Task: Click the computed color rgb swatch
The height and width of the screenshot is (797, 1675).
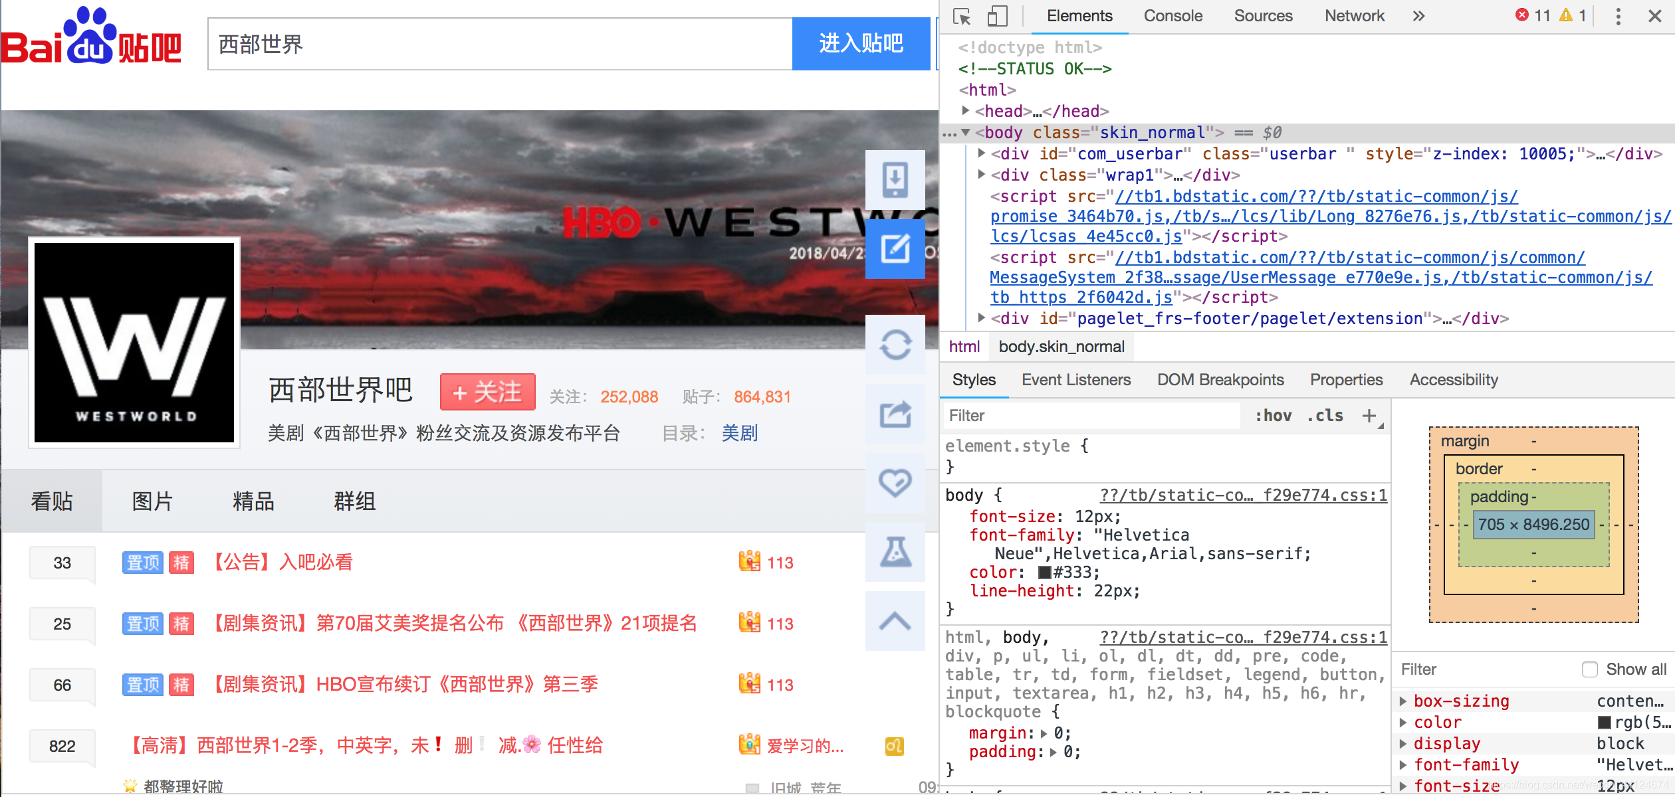Action: (1605, 723)
